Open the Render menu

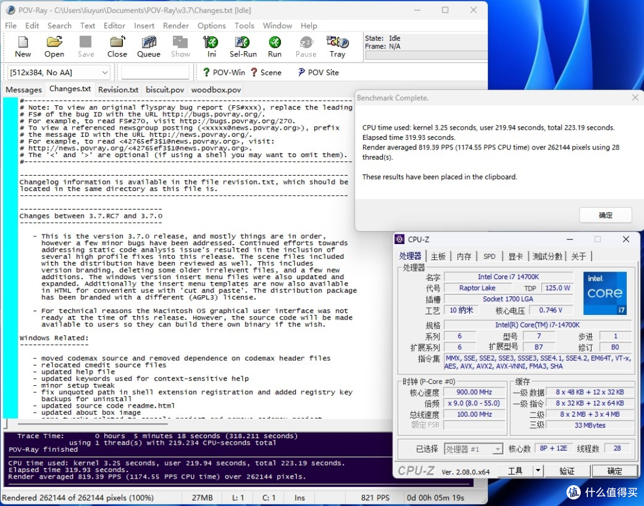176,26
